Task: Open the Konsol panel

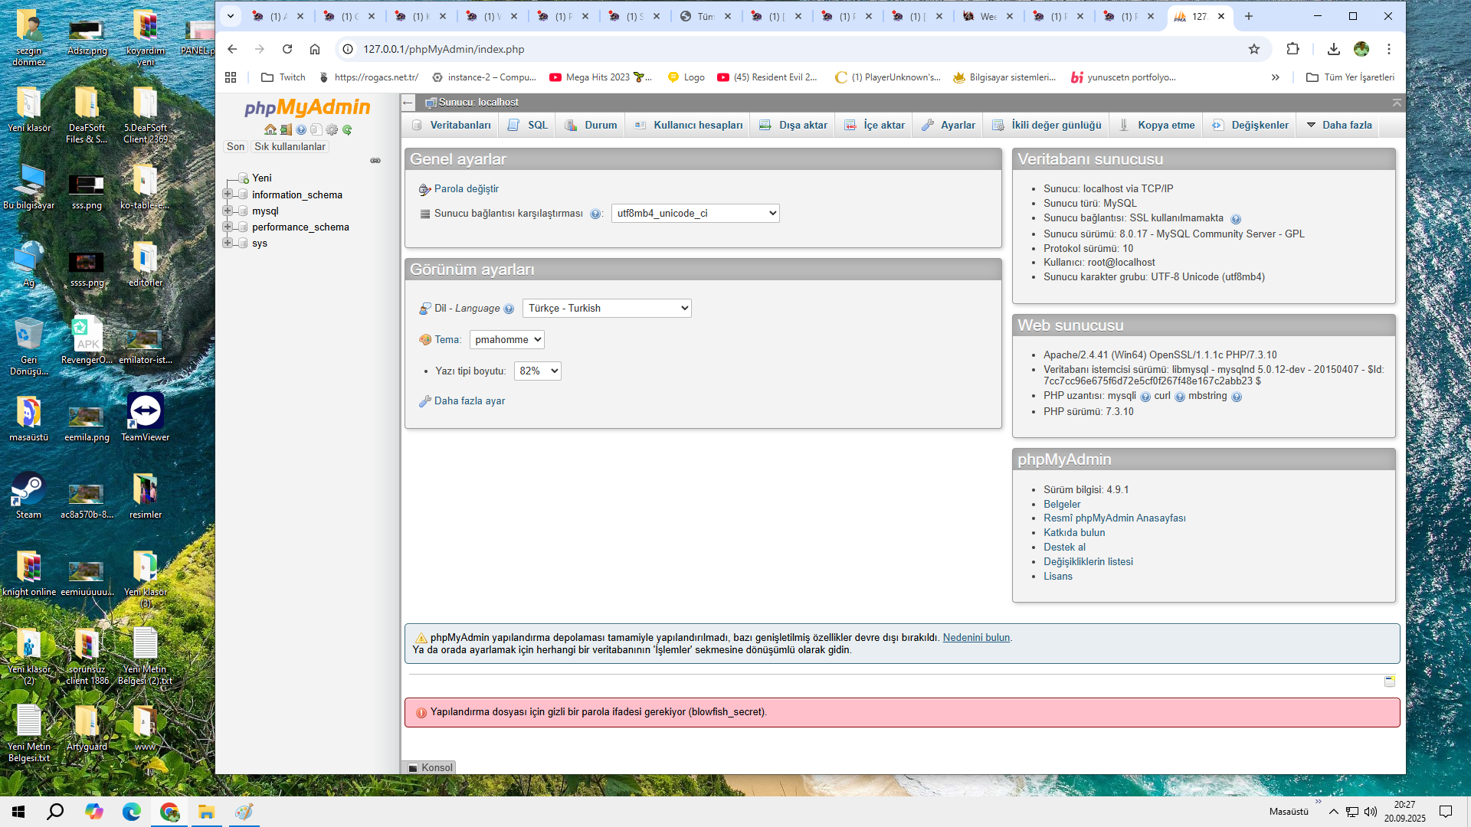Action: click(x=429, y=767)
